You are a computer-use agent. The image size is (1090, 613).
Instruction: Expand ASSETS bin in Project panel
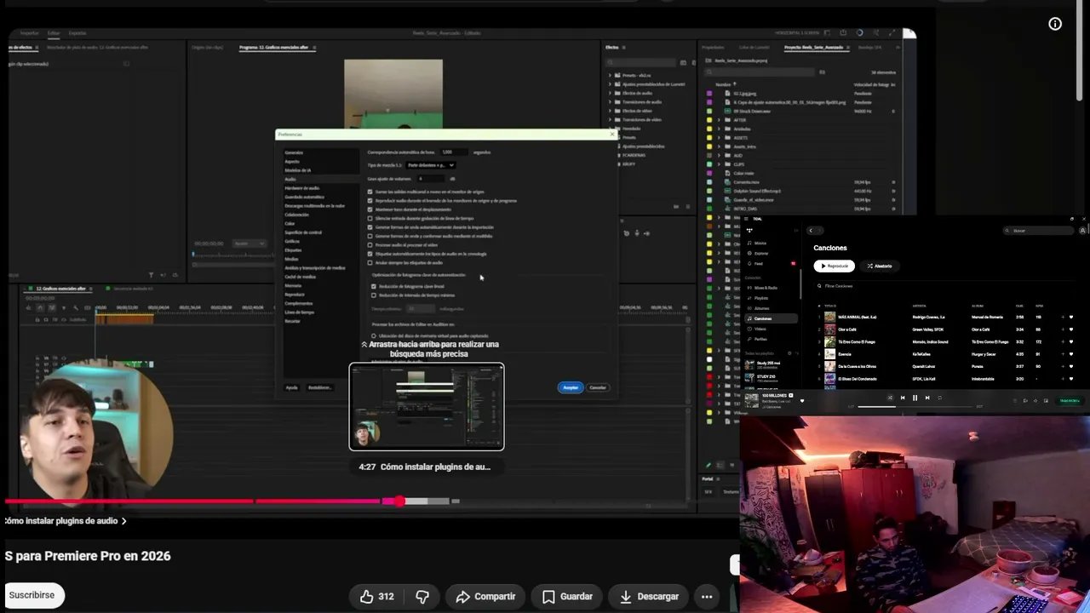[x=719, y=138]
